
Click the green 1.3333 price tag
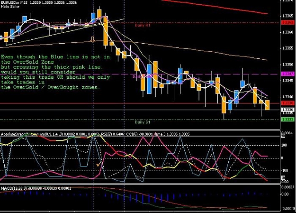(287, 119)
